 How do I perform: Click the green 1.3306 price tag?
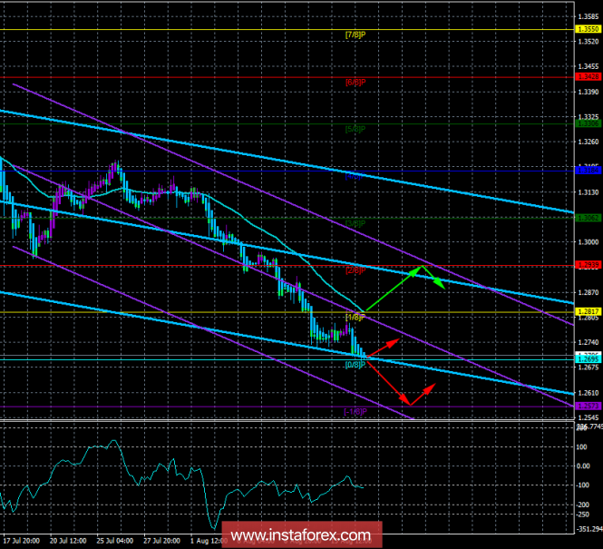point(588,123)
